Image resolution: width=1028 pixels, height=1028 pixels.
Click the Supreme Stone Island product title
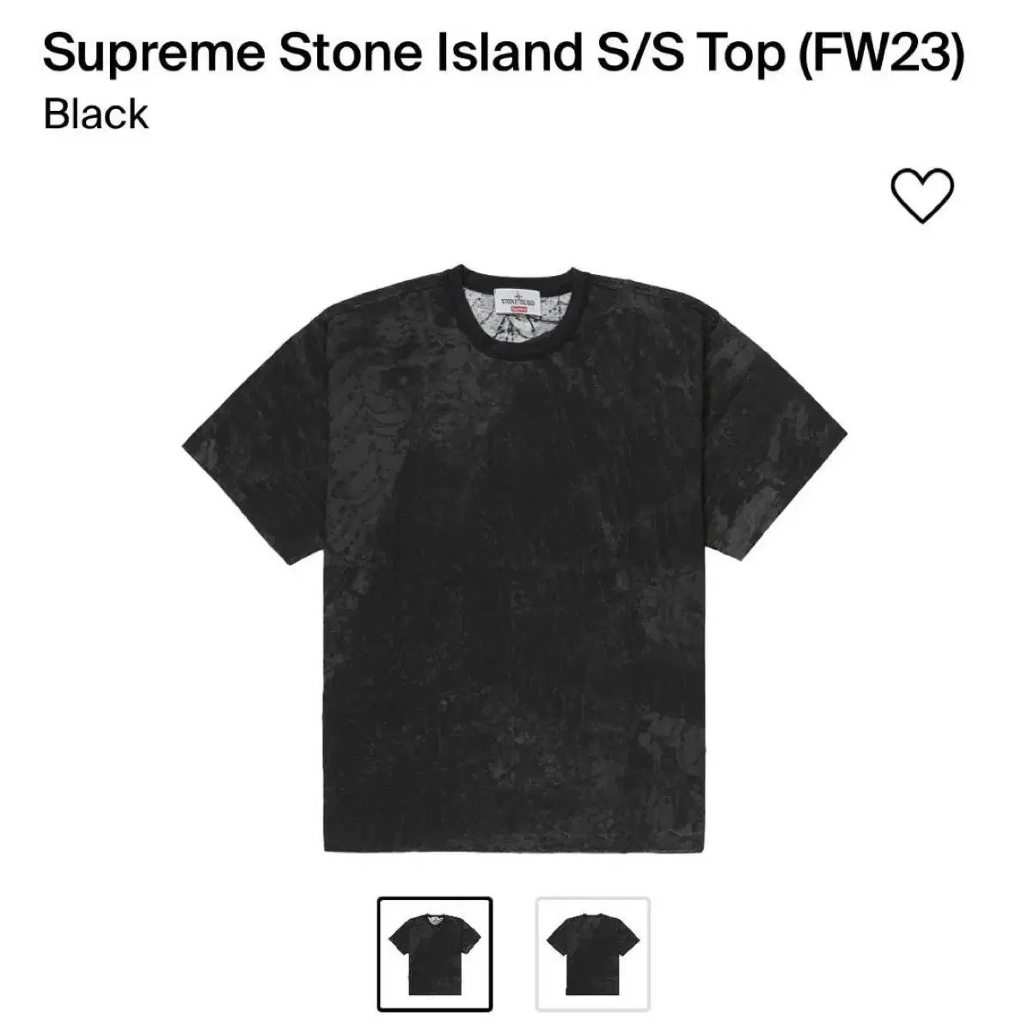coord(504,52)
